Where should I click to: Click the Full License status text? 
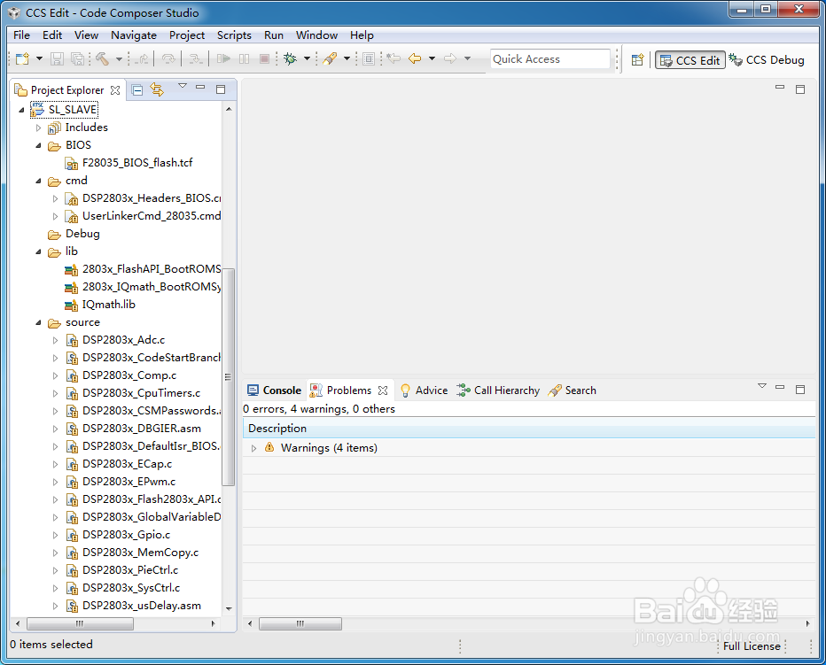[752, 646]
